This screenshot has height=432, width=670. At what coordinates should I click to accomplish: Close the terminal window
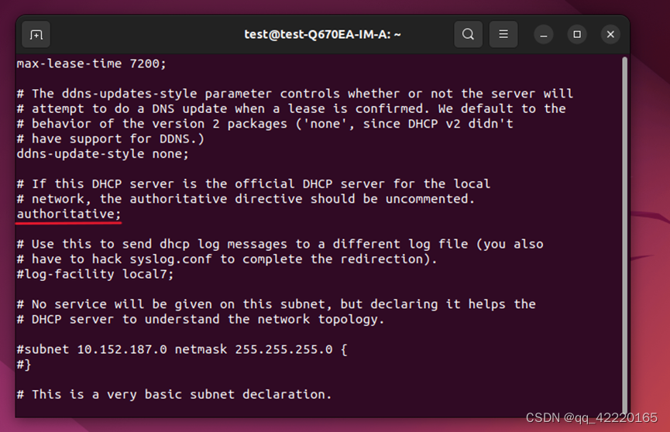coord(610,35)
